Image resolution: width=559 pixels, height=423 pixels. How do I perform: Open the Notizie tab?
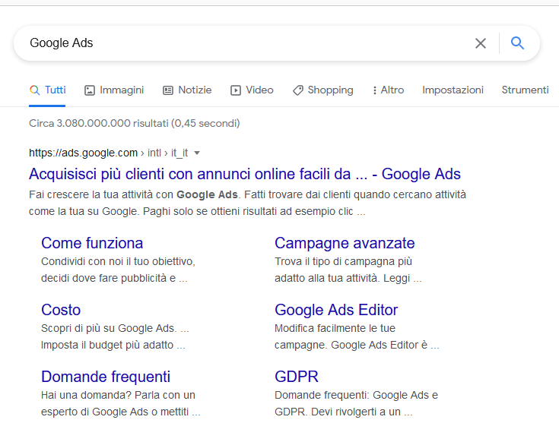point(187,90)
